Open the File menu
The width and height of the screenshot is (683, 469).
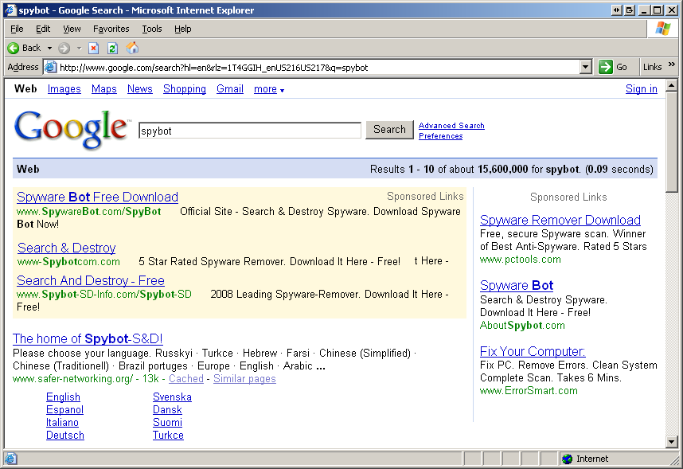point(17,29)
